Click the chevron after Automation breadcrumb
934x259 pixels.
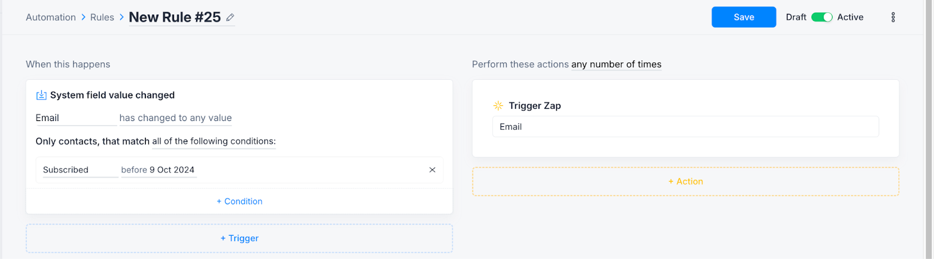click(x=83, y=17)
